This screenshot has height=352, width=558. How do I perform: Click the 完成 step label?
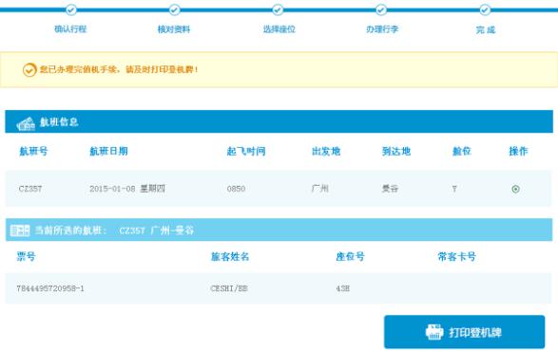(x=486, y=29)
